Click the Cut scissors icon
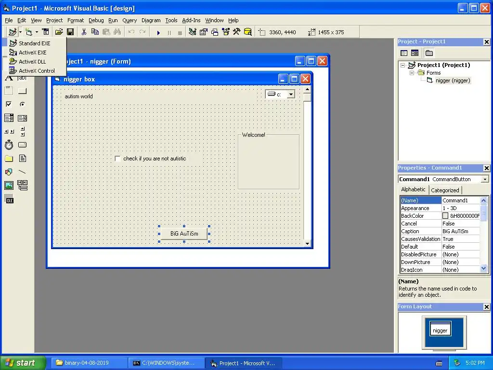Screen dimensions: 493x370 coord(84,32)
